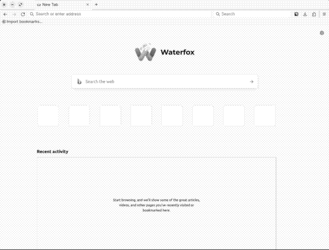Viewport: 329px width, 250px height.
Task: Click the Recent activity heading
Action: [x=52, y=151]
